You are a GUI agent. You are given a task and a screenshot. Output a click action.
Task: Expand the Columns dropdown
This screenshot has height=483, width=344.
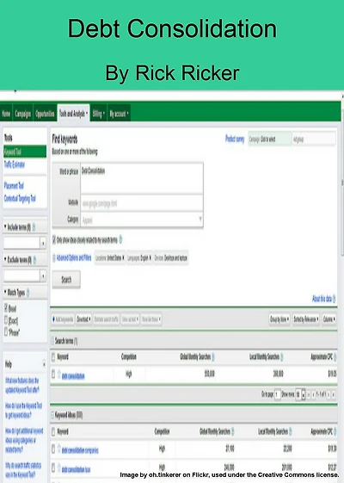329,319
